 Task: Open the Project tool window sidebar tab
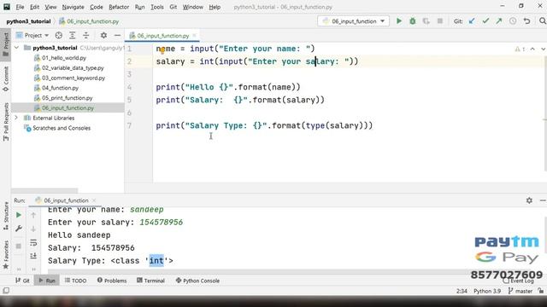tap(6, 44)
